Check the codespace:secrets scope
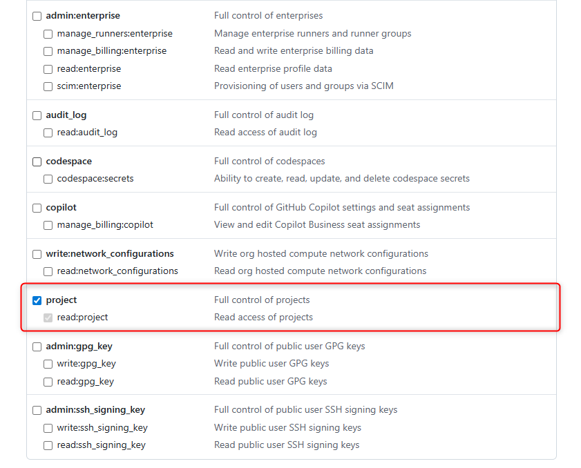The height and width of the screenshot is (468, 581). pyautogui.click(x=48, y=179)
